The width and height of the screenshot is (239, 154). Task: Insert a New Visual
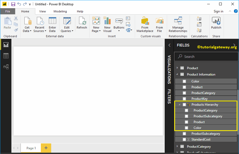click(x=107, y=21)
